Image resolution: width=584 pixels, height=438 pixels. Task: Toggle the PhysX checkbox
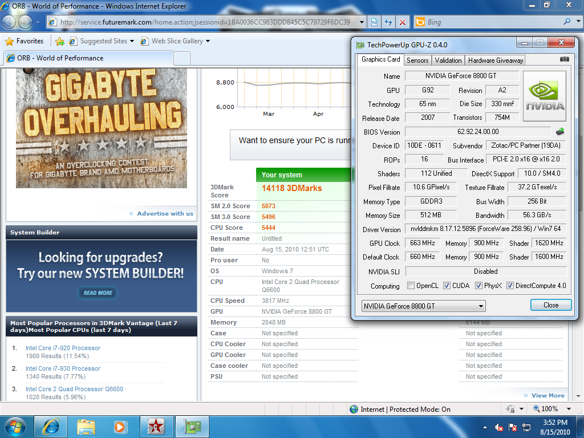pyautogui.click(x=478, y=286)
